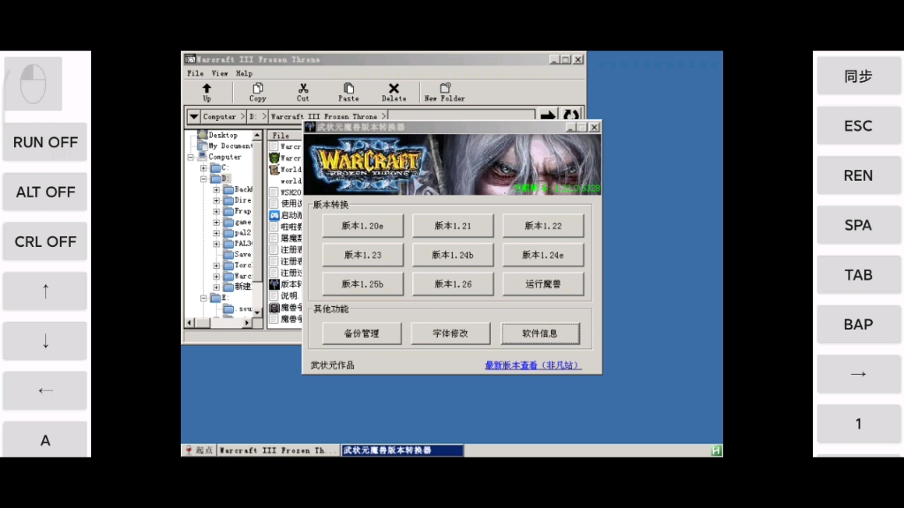
Task: Convert to 版本1.23
Action: click(363, 255)
